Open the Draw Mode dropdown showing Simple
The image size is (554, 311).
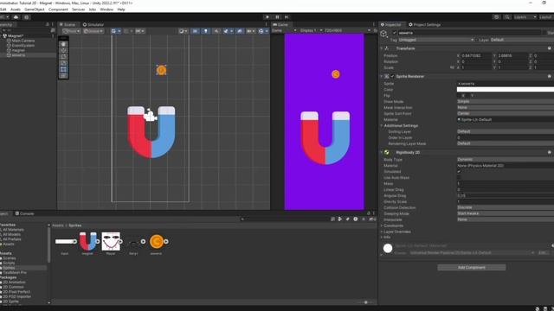coord(506,102)
